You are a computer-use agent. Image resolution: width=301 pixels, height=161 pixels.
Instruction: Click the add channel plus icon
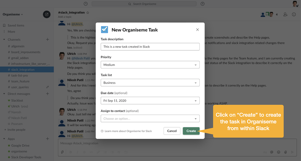pyautogui.click(x=47, y=40)
